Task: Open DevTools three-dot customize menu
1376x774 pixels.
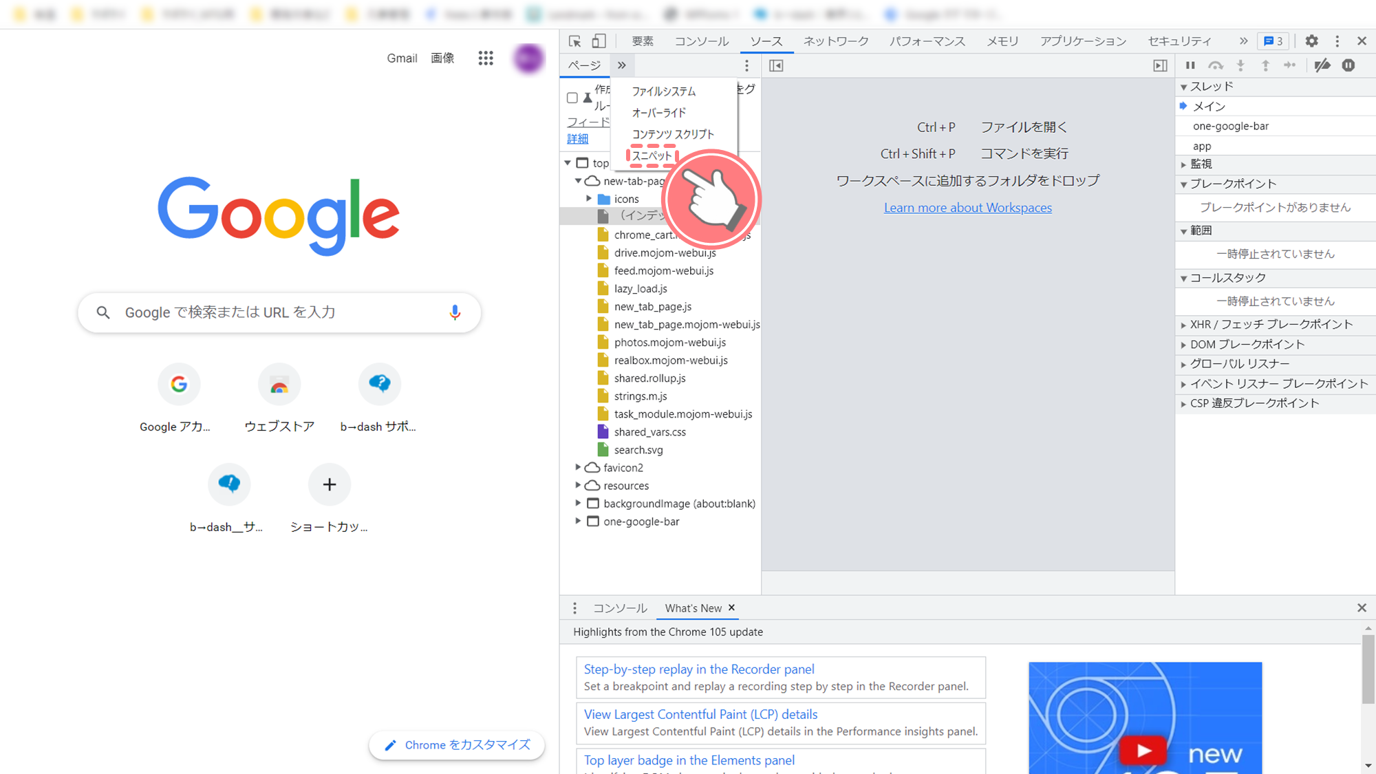Action: tap(1337, 41)
